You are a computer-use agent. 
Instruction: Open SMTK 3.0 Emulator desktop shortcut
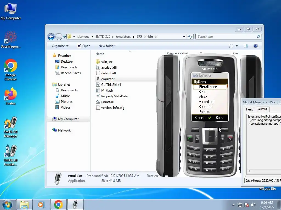pyautogui.click(x=11, y=155)
